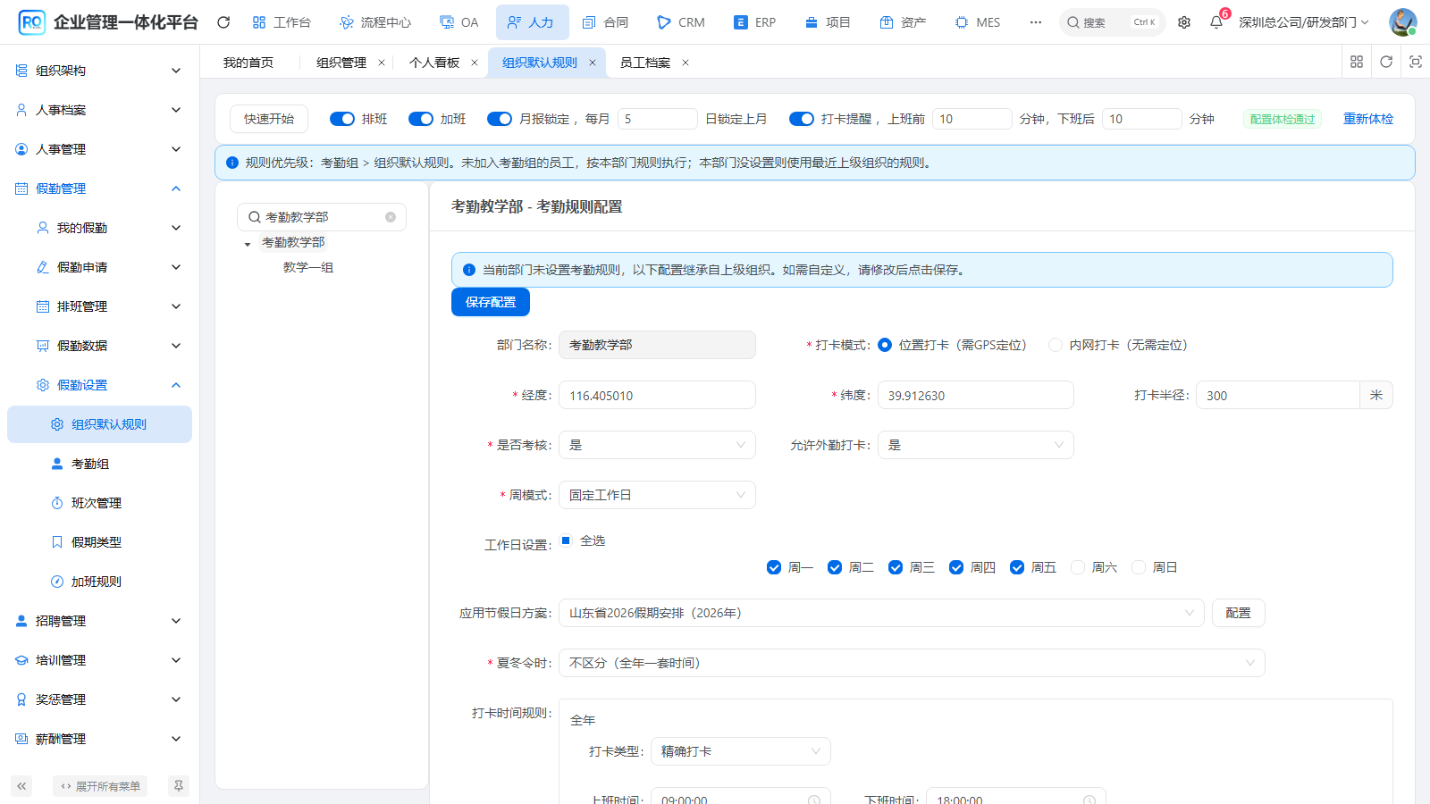Close the 组织默认规则 tab
Image resolution: width=1430 pixels, height=804 pixels.
[592, 63]
